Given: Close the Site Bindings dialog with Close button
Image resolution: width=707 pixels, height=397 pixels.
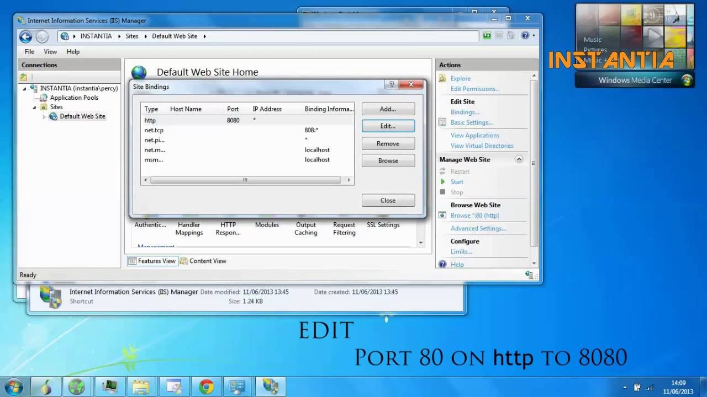Looking at the screenshot, I should (x=388, y=201).
